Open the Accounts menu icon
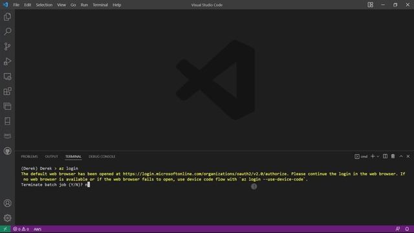The image size is (414, 233). (7, 203)
